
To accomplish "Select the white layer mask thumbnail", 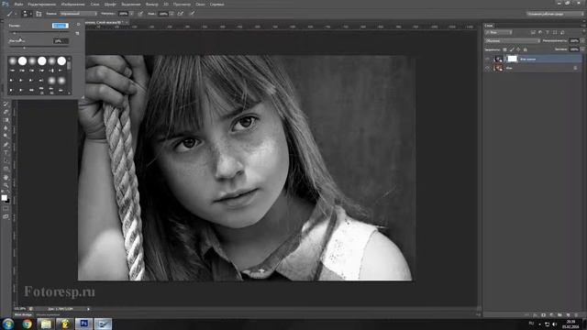I will [x=512, y=59].
